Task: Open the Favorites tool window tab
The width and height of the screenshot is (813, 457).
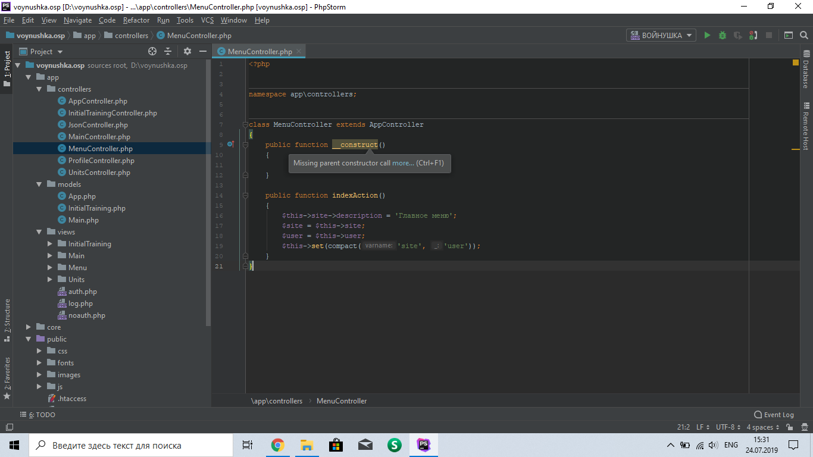Action: (x=7, y=378)
